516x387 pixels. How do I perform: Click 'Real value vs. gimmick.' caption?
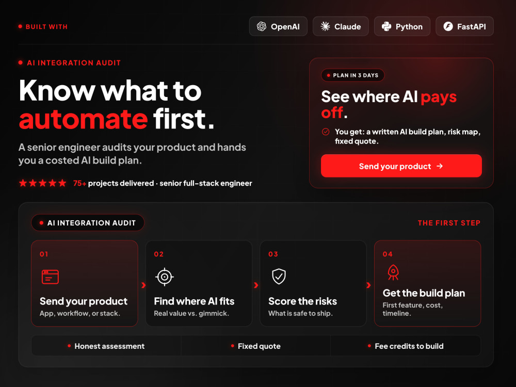[x=191, y=313]
